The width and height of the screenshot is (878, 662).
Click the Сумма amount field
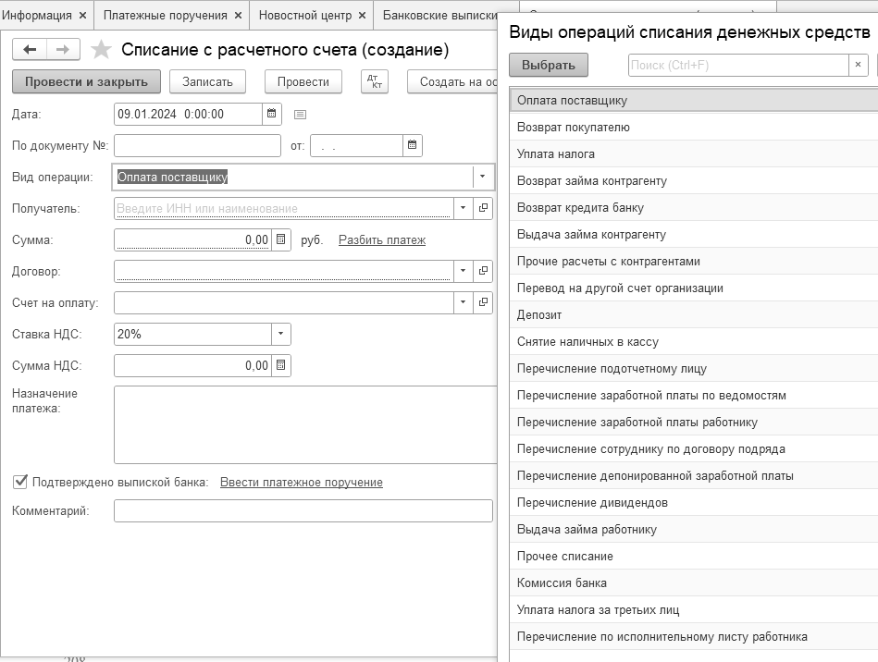[x=193, y=240]
